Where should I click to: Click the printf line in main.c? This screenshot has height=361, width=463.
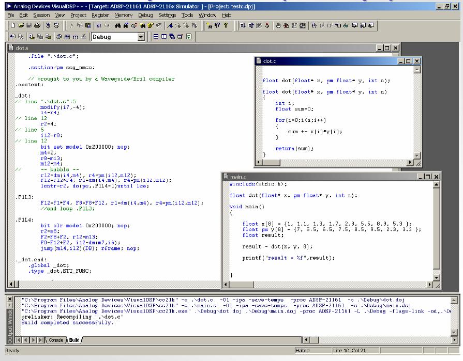[289, 258]
